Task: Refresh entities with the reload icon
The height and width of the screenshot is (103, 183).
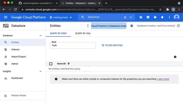Action: pos(178,26)
